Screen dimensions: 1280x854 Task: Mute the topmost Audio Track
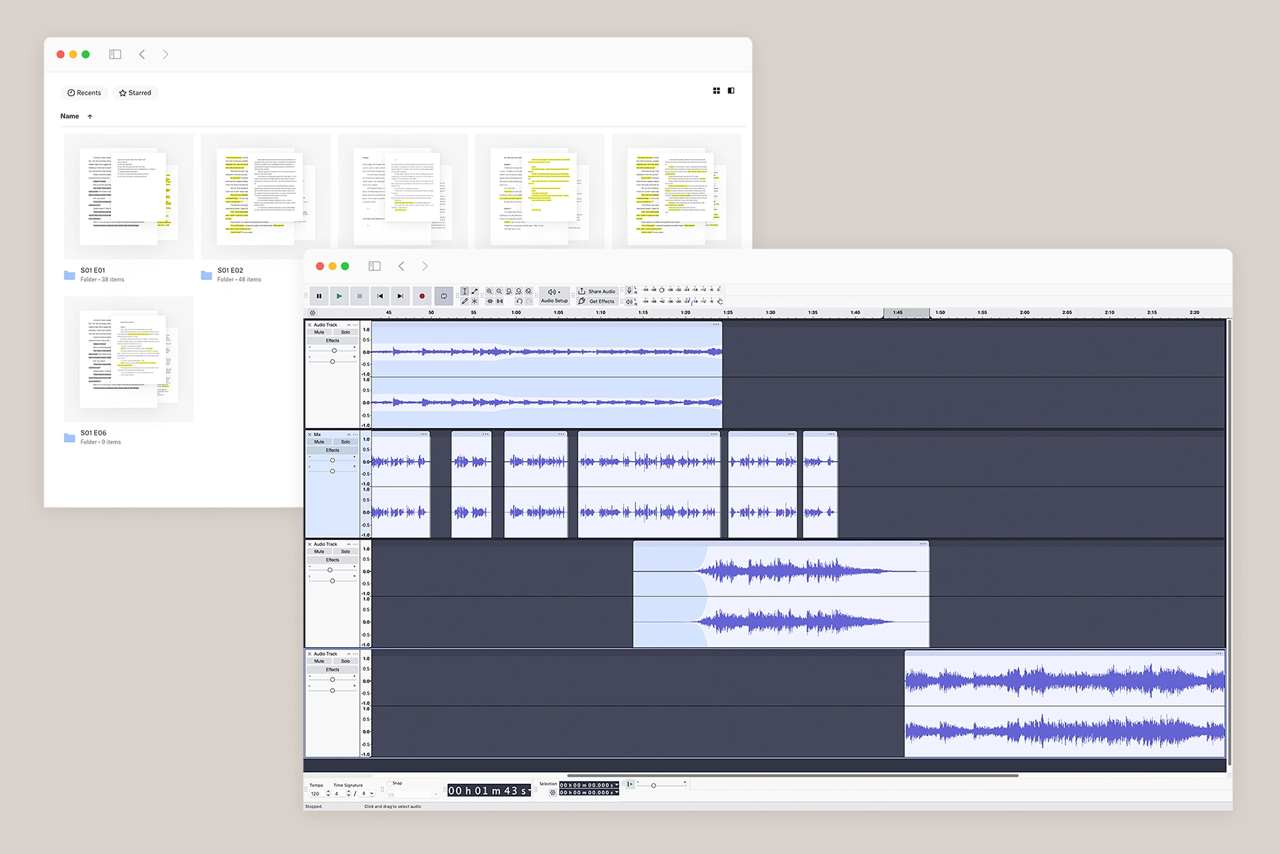click(319, 332)
